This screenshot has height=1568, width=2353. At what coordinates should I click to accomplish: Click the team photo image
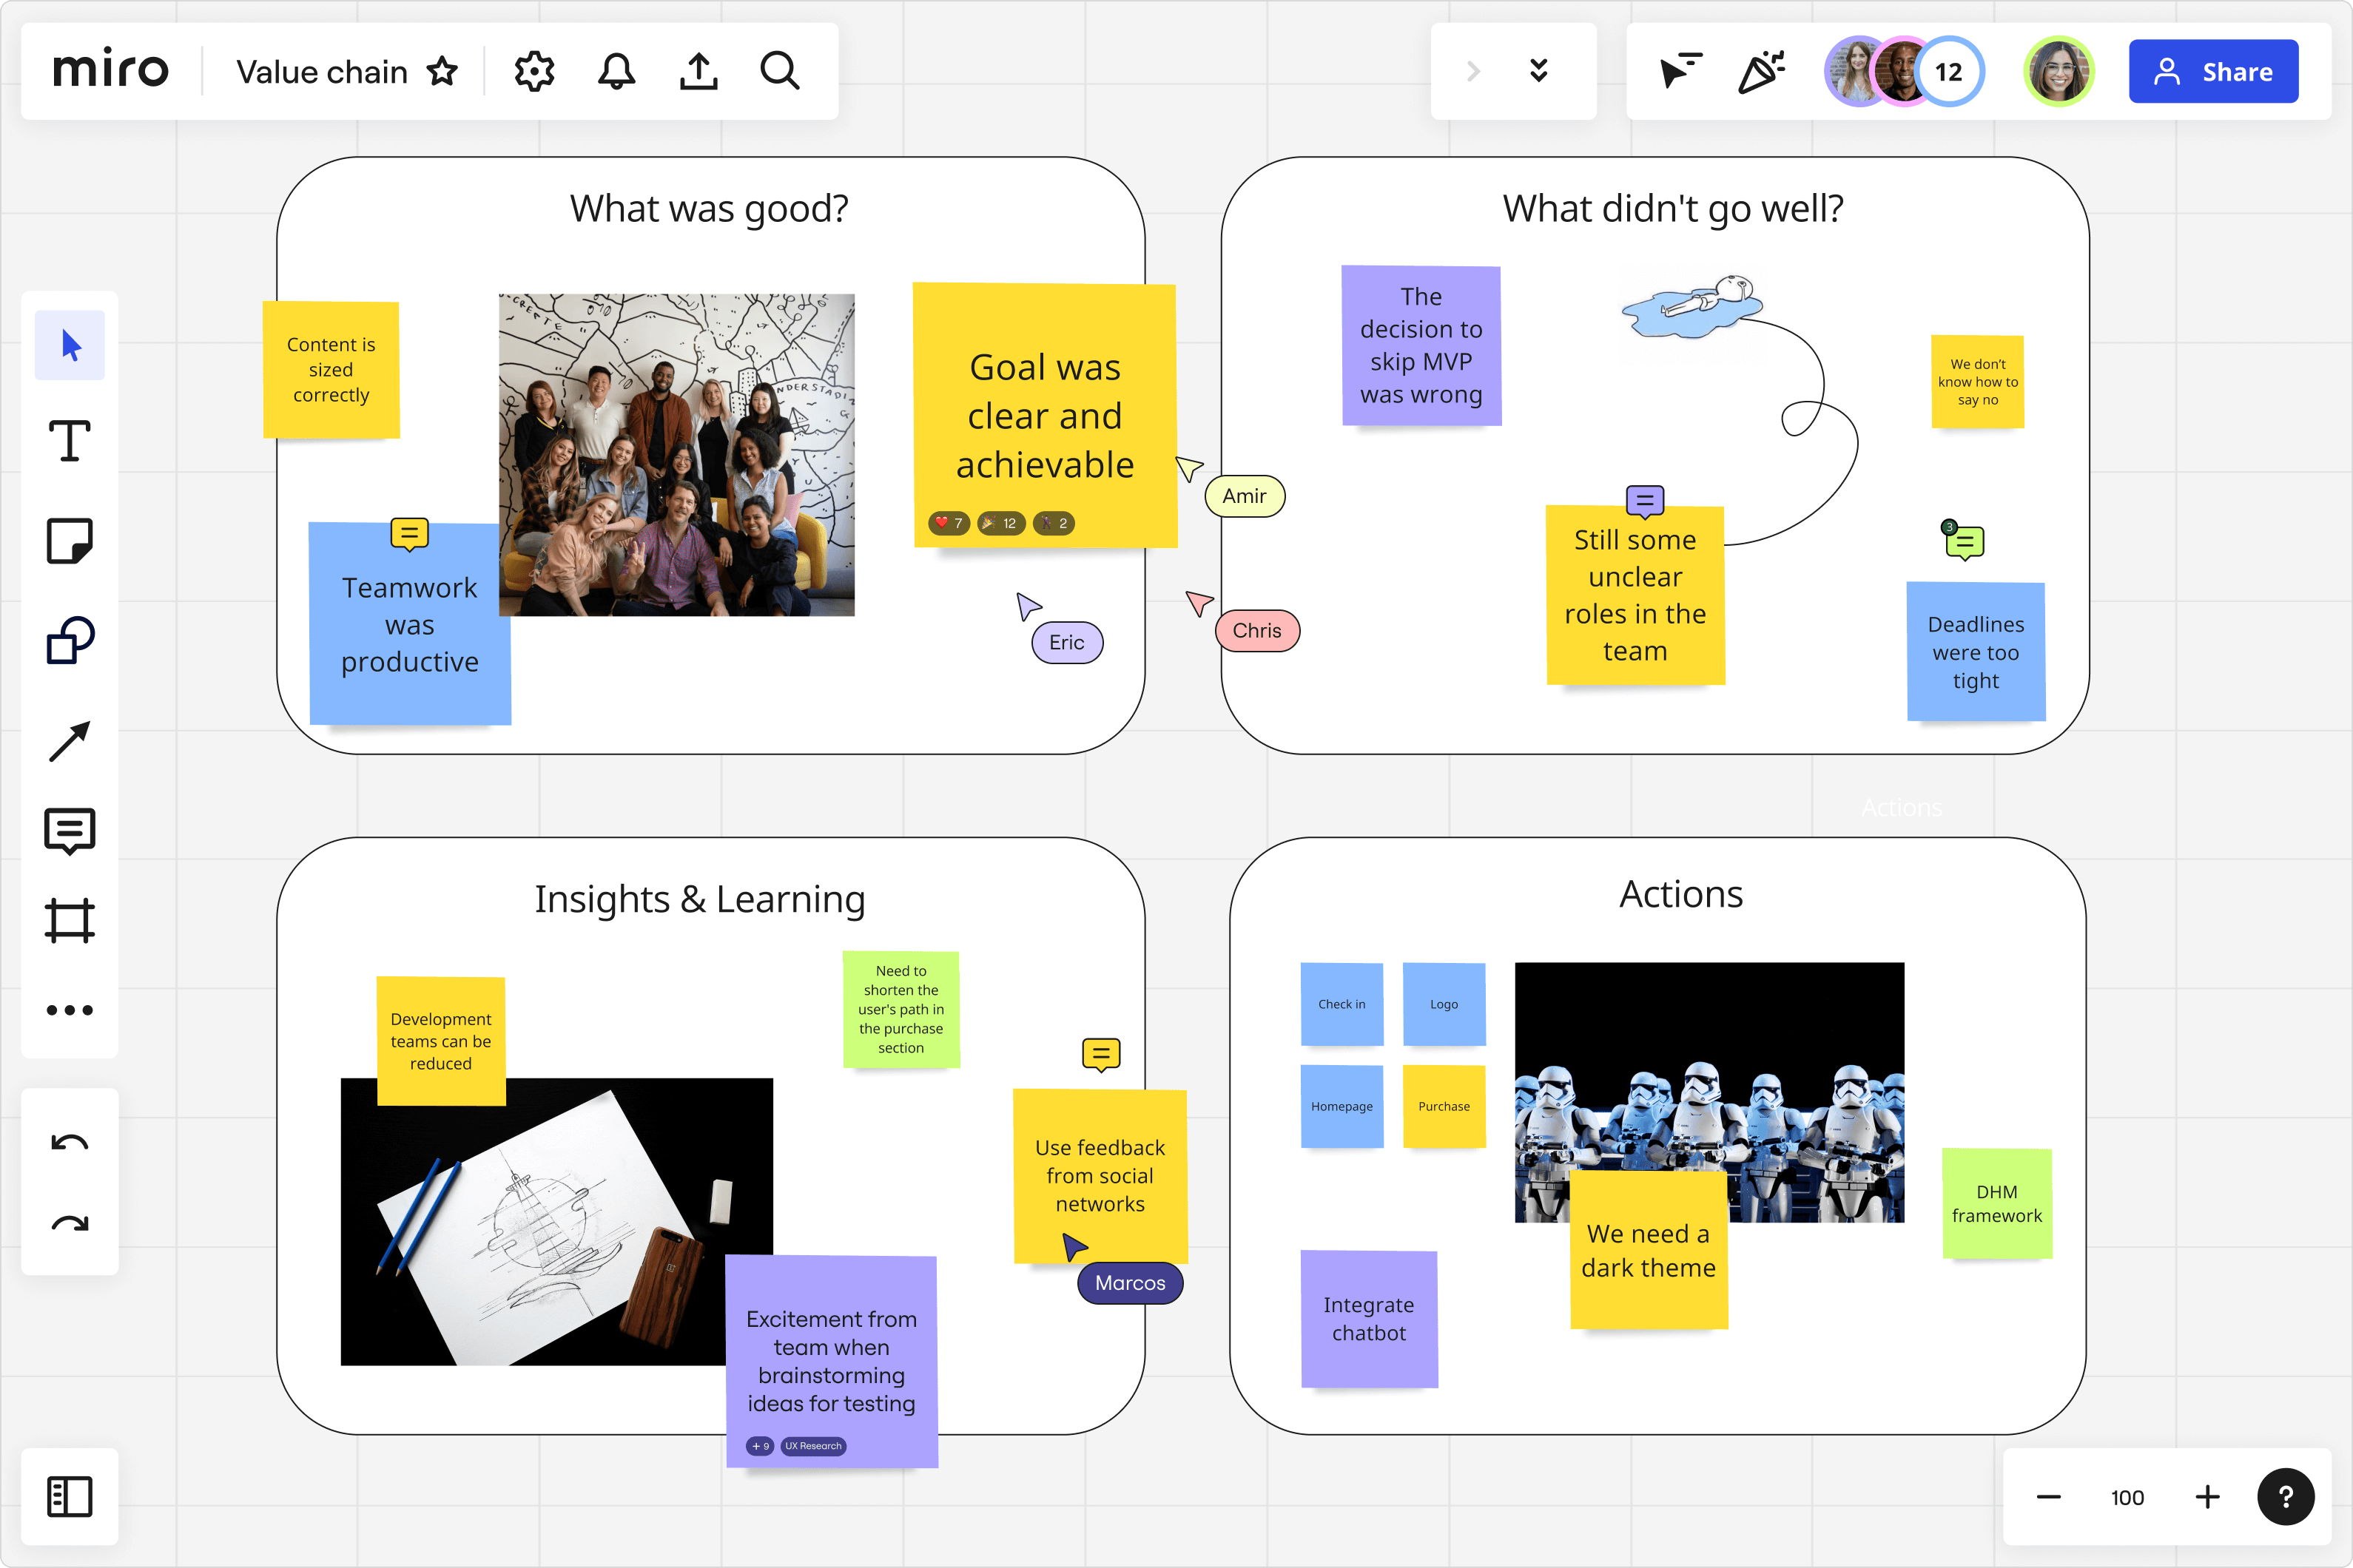tap(676, 455)
